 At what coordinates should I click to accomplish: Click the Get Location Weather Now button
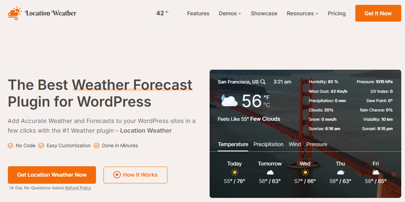tap(52, 175)
